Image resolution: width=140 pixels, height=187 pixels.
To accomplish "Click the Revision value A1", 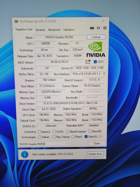I will click(x=77, y=43).
